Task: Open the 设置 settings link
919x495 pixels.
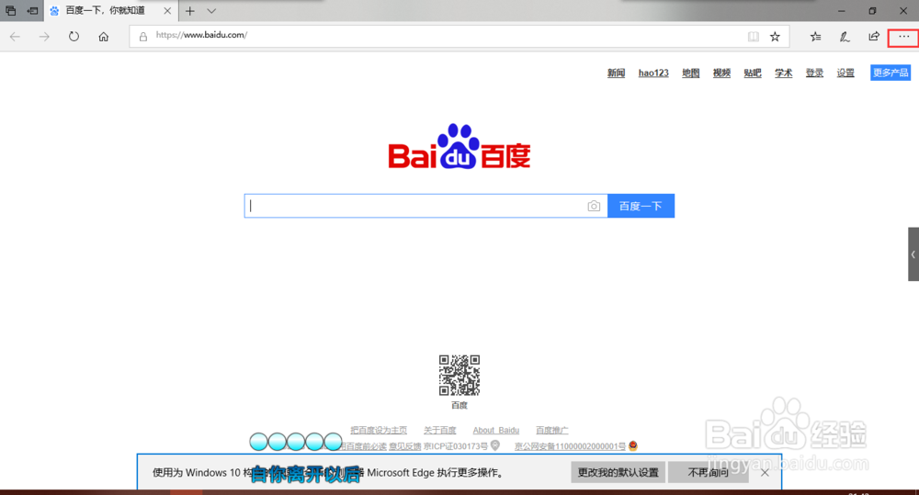Action: coord(845,73)
